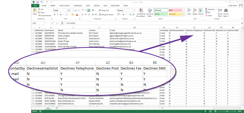Expand the cell Styles gallery
This screenshot has height=113, width=244.
184,15
